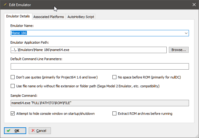The image size is (199, 138).
Task: Uncheck Attempt to hide console window
Action: coord(13,114)
